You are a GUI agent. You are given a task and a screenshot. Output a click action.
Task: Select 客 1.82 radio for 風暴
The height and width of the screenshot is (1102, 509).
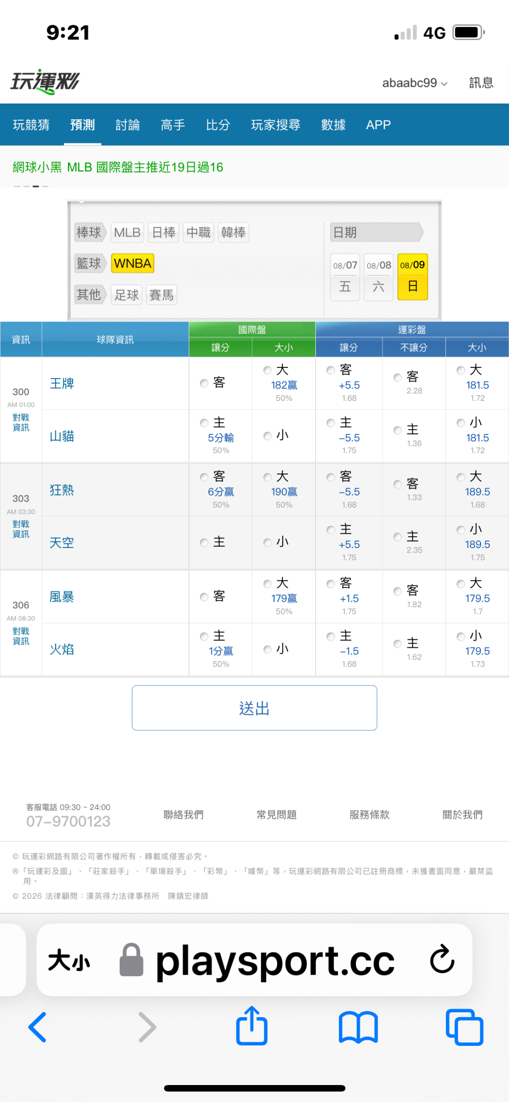coord(398,591)
